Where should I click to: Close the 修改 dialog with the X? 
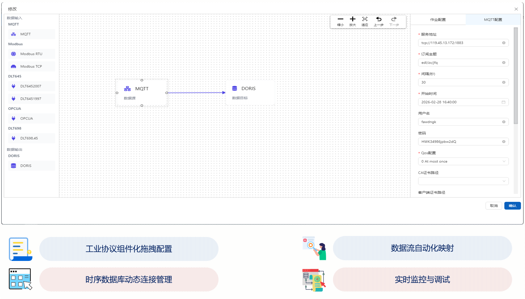516,9
